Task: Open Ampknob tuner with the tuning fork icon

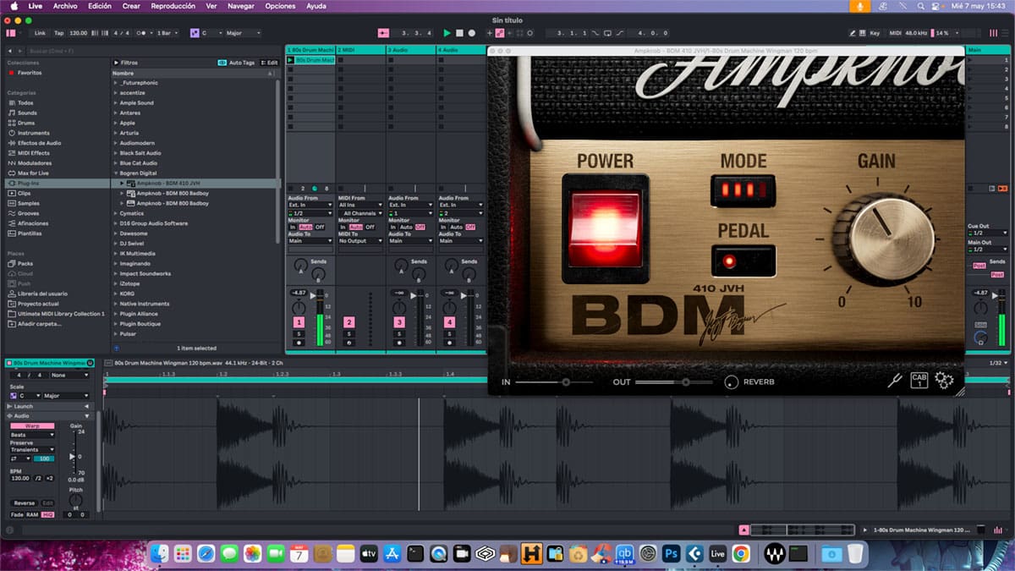Action: 895,381
